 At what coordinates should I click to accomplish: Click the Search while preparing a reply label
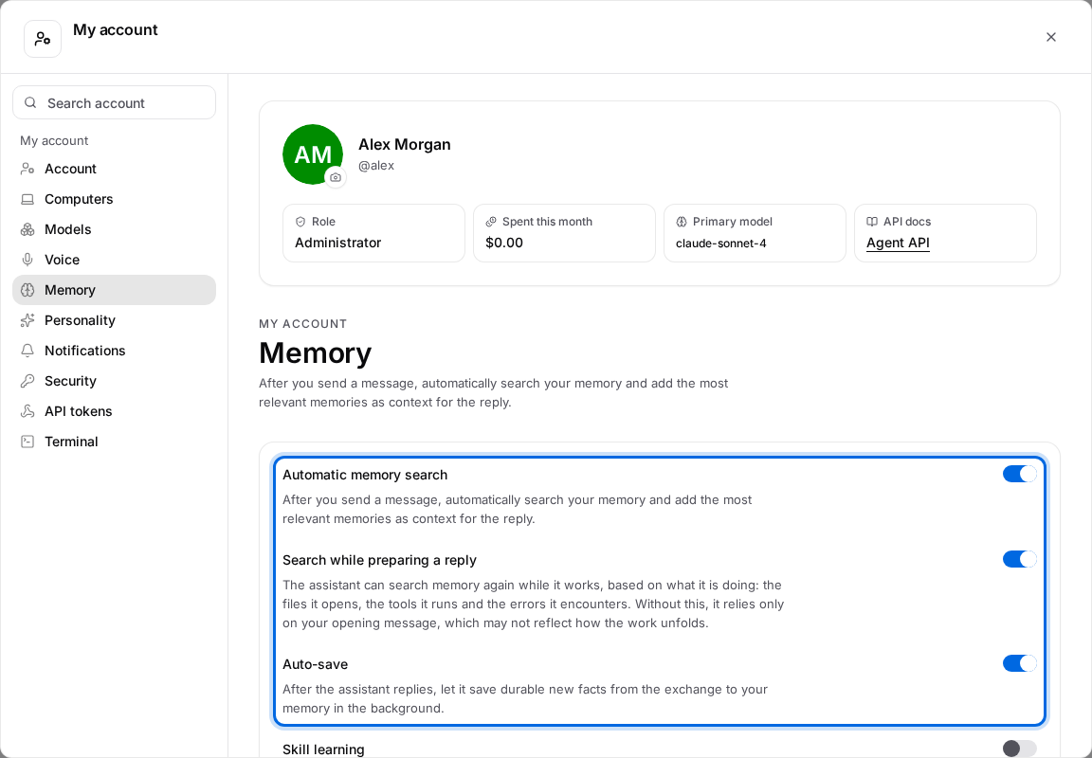click(379, 560)
